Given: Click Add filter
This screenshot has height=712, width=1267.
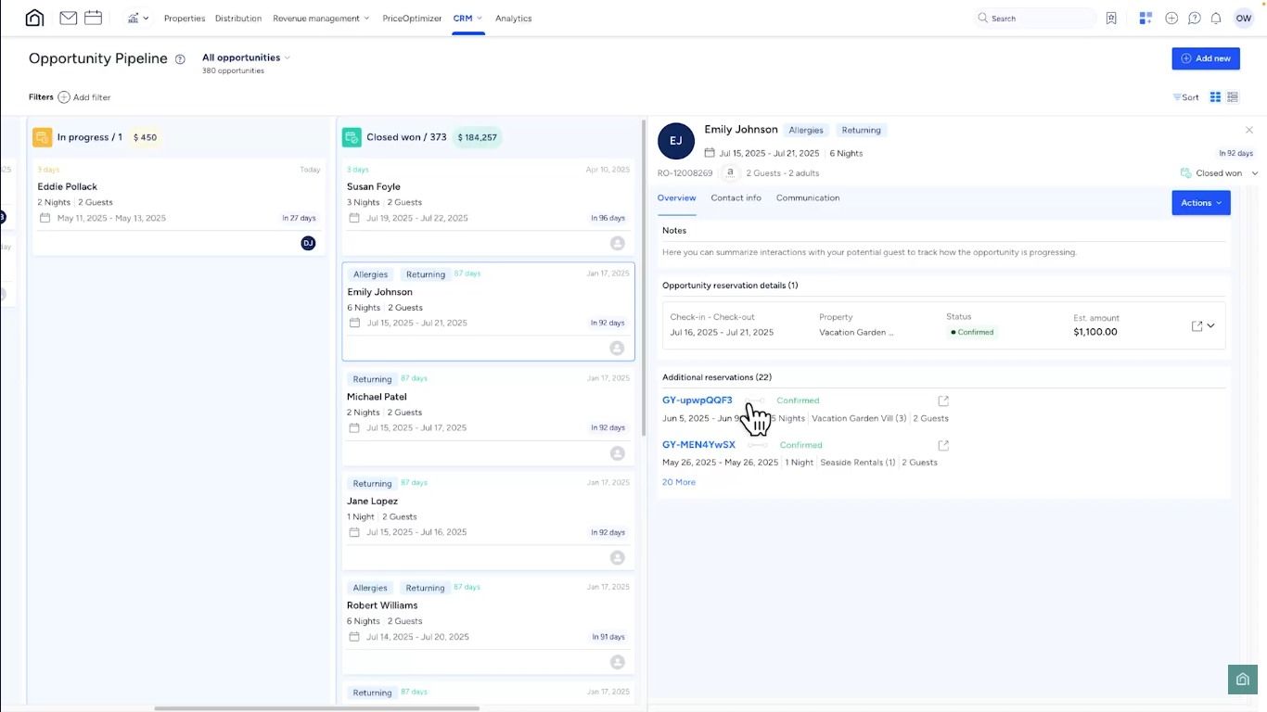Looking at the screenshot, I should [84, 97].
